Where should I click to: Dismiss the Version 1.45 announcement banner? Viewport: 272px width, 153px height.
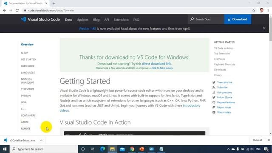coord(264,28)
